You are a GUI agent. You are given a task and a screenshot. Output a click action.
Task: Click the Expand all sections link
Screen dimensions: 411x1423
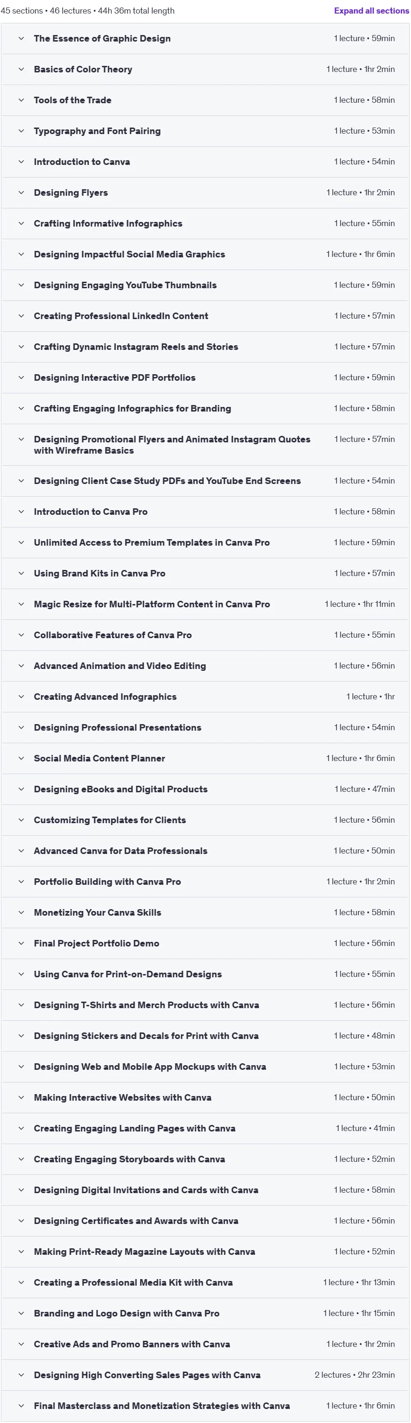click(x=371, y=10)
